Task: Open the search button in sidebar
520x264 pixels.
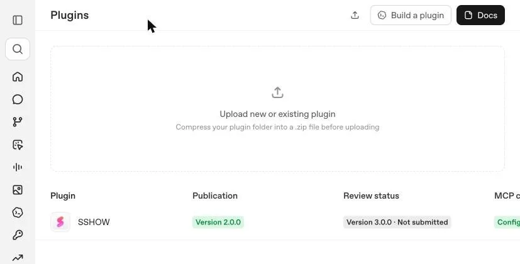Action: click(x=18, y=49)
